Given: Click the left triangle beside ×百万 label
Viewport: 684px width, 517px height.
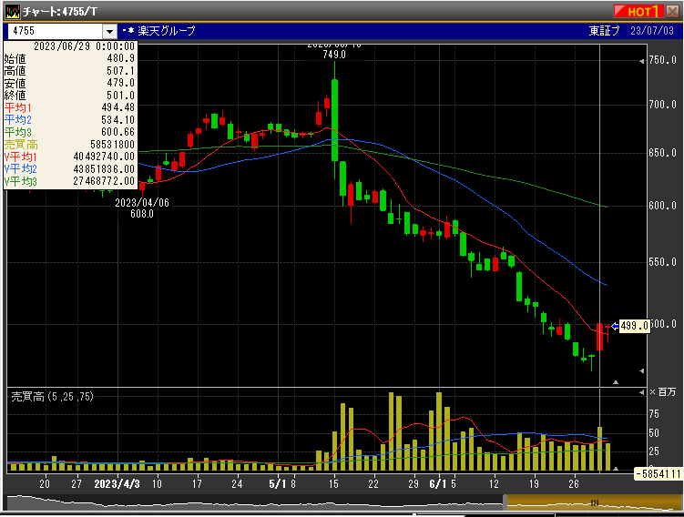Looking at the screenshot, I should (x=639, y=391).
